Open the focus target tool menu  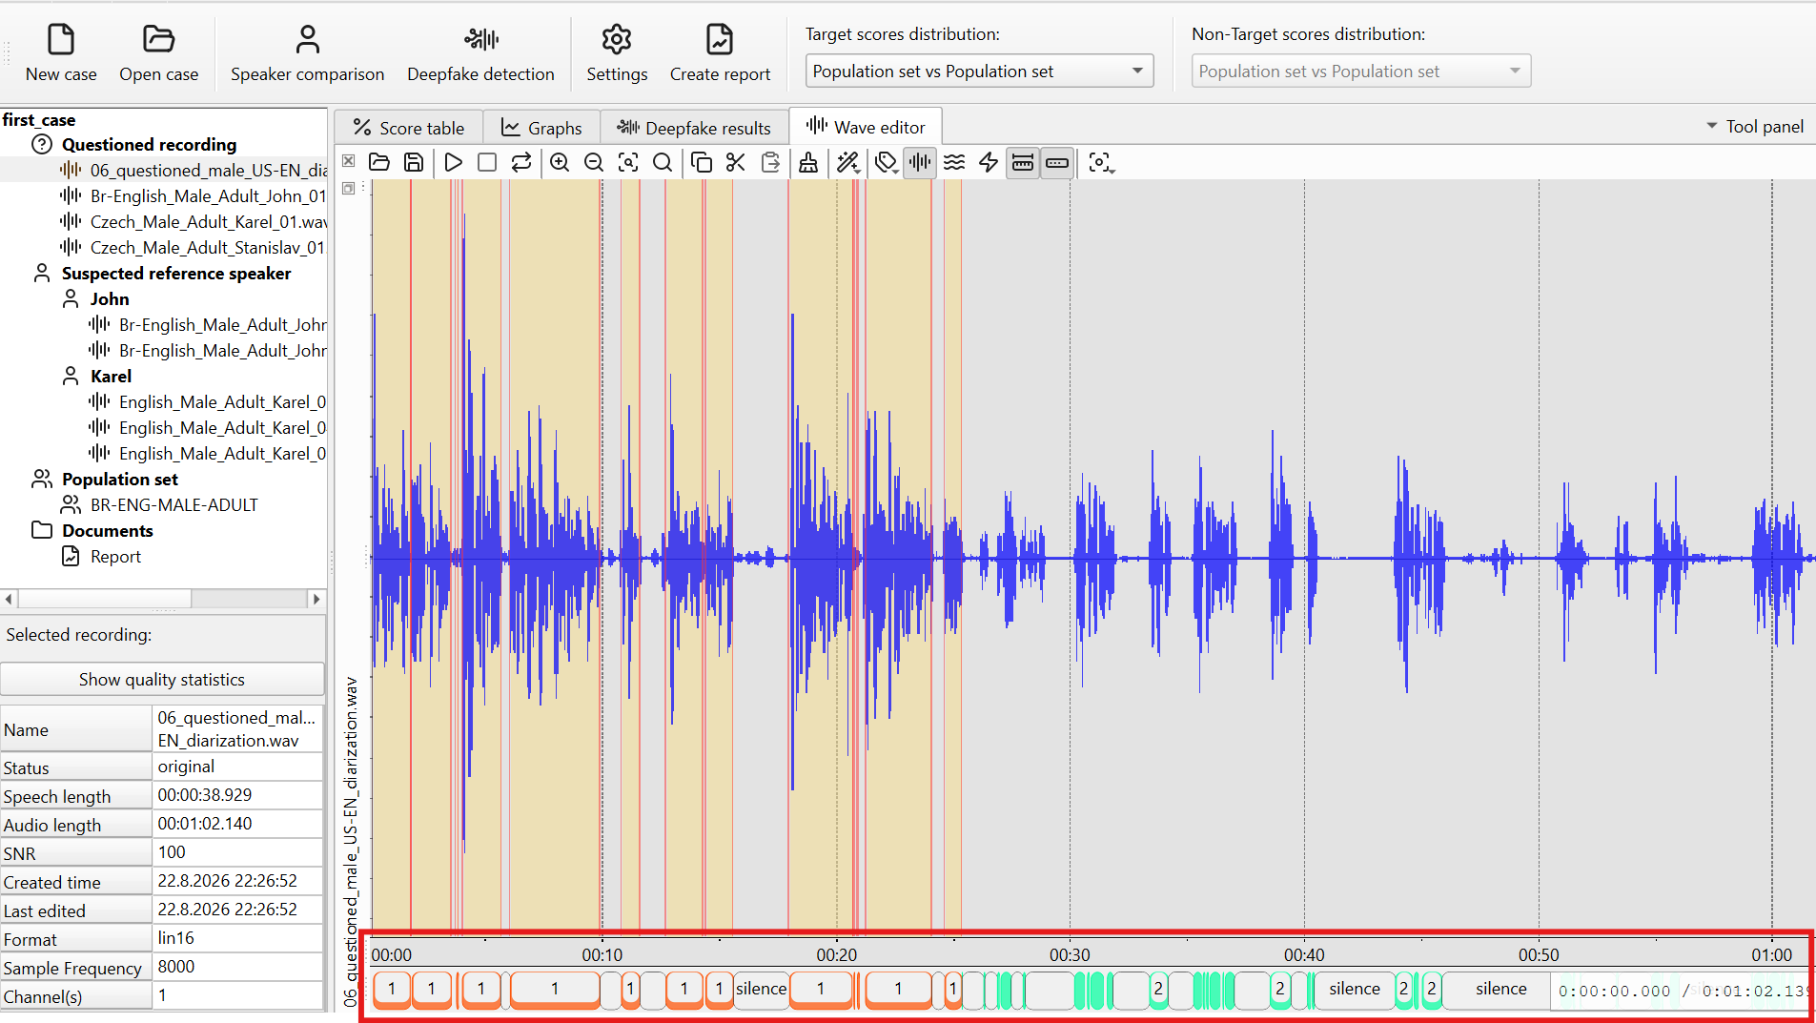[x=1101, y=162]
